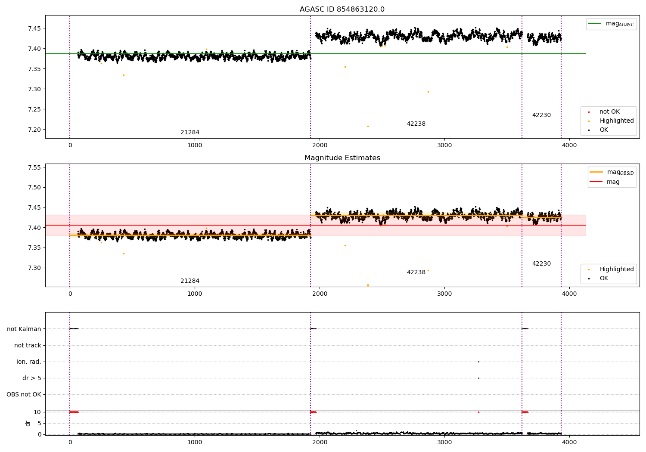This screenshot has width=646, height=452.
Task: Click the 5 tick on the dr axis
Action: pyautogui.click(x=39, y=423)
